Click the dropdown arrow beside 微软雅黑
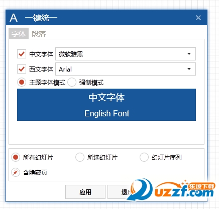Viewport: 219px width, 209px height. [189, 54]
